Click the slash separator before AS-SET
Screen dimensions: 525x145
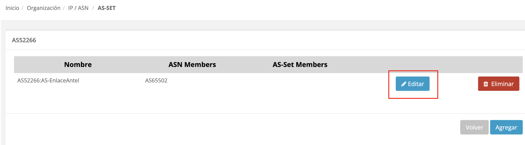93,8
